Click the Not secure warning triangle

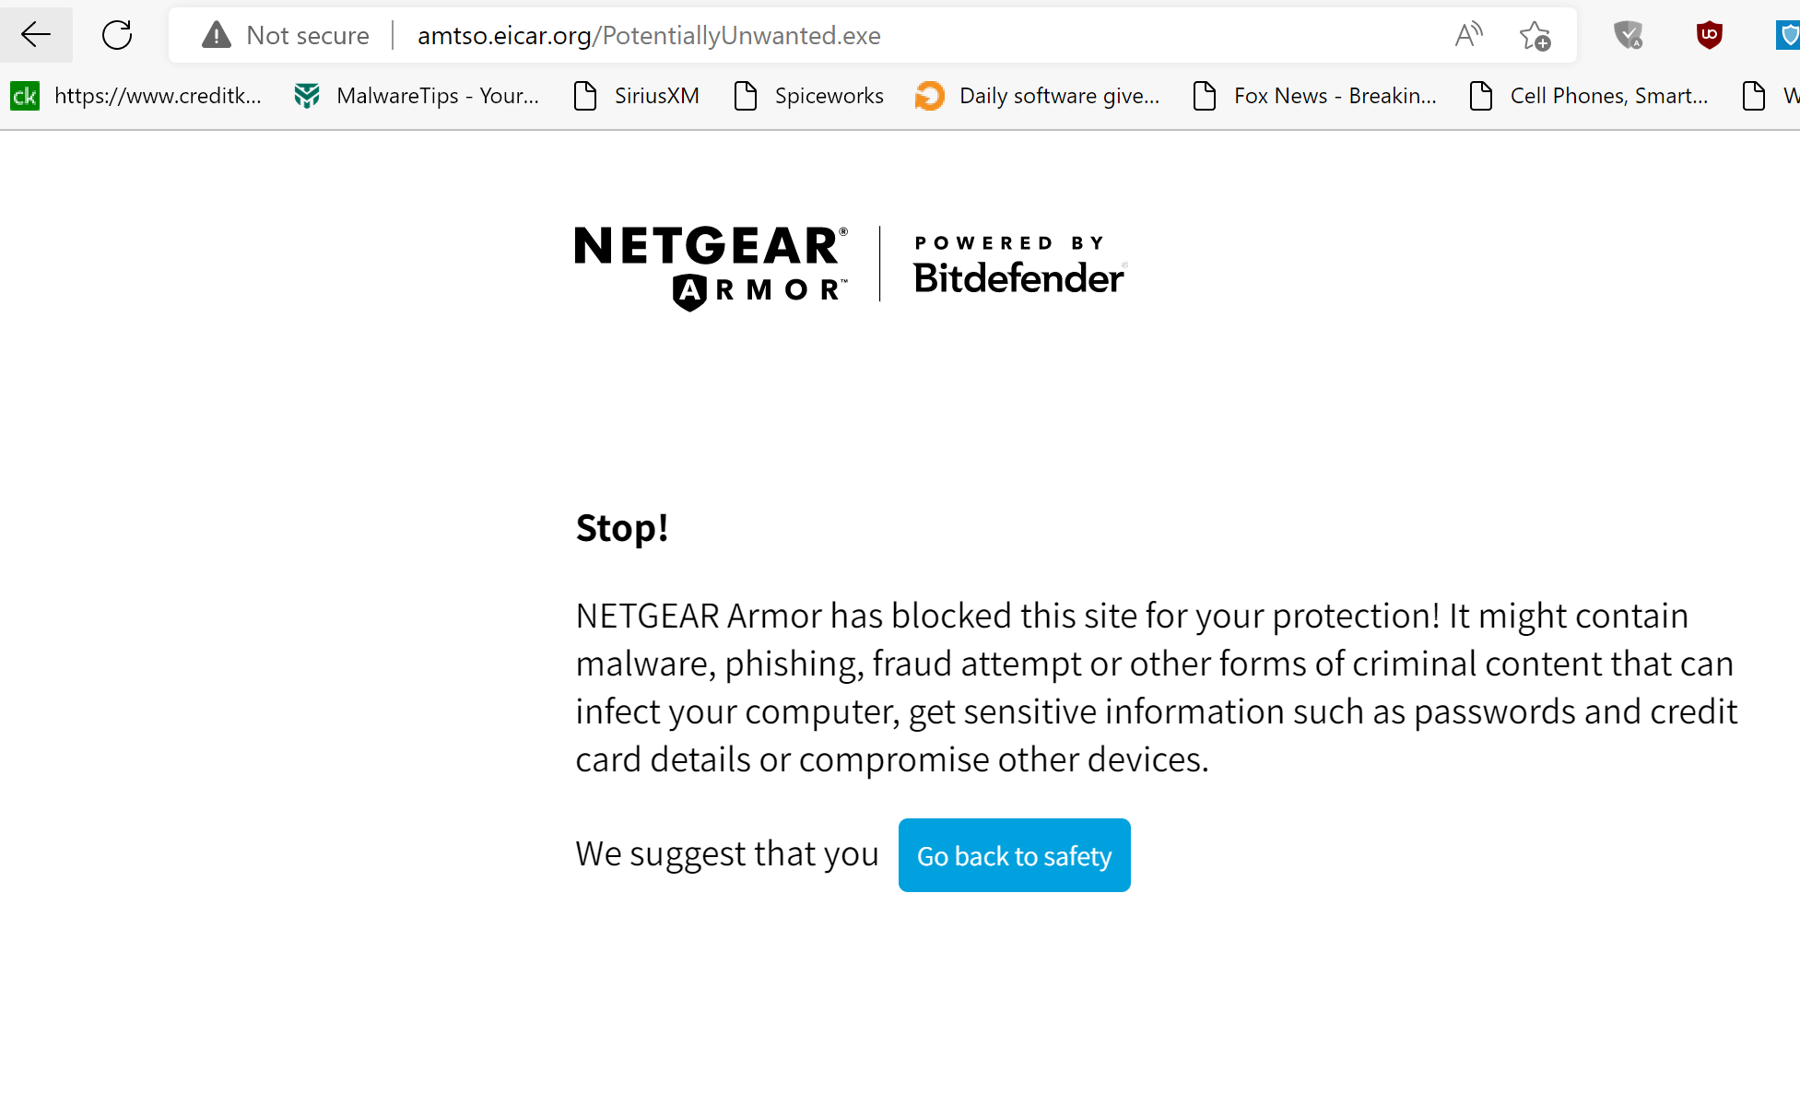click(217, 35)
